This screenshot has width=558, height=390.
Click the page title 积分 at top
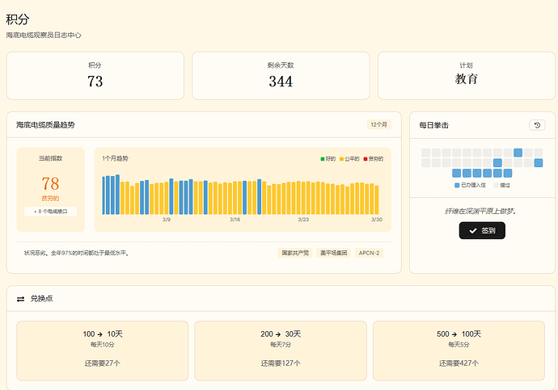pos(18,19)
